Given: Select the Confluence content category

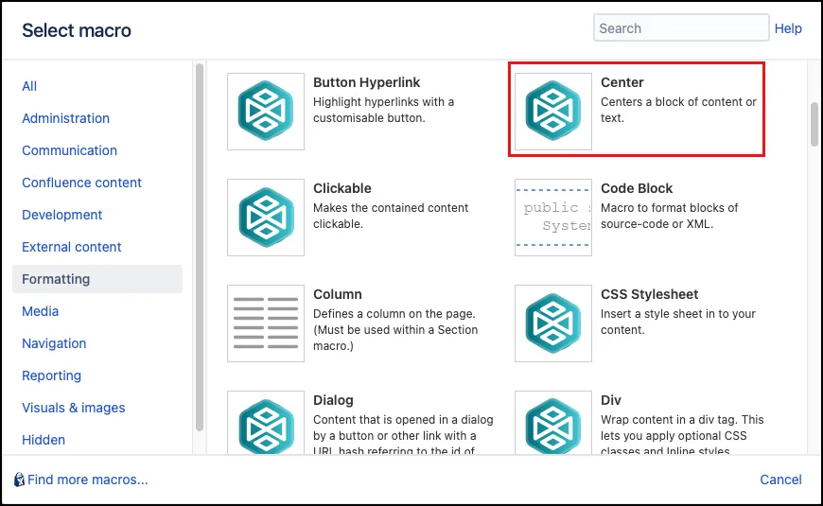Looking at the screenshot, I should [x=82, y=183].
